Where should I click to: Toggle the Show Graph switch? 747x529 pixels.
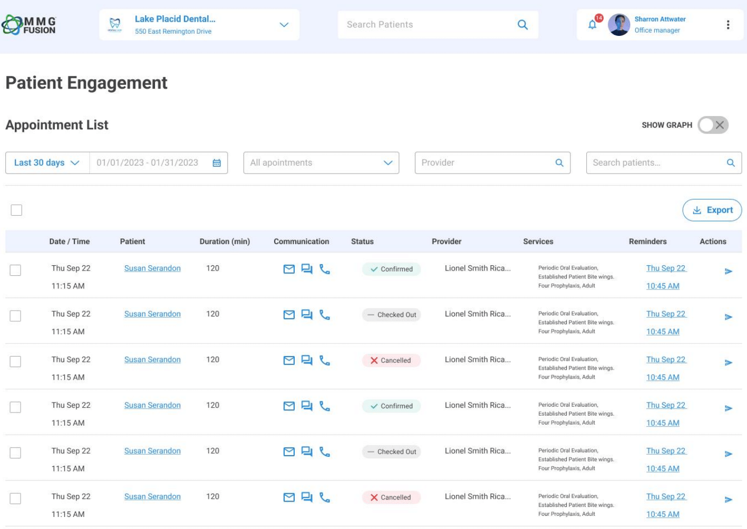[713, 125]
